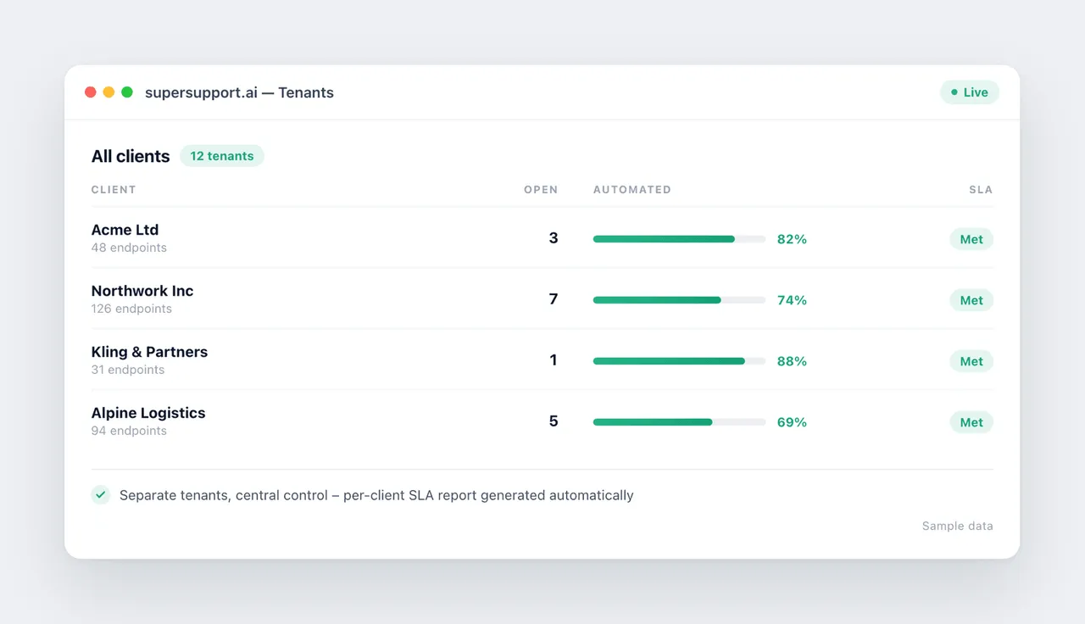Click open ticket count 1 for Kling & Partners

(x=554, y=360)
